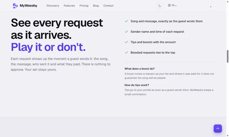Image resolution: width=229 pixels, height=137 pixels.
Task: Click the checkmark beside Sender name
Action: (126, 32)
